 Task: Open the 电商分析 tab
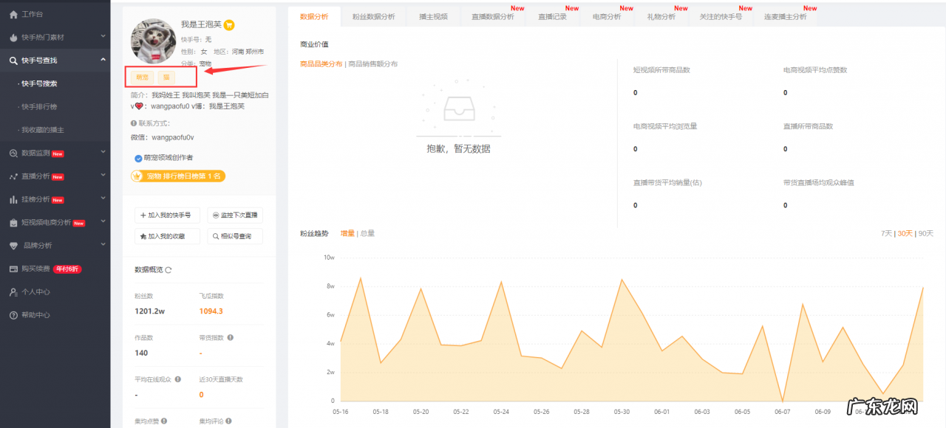pos(607,15)
